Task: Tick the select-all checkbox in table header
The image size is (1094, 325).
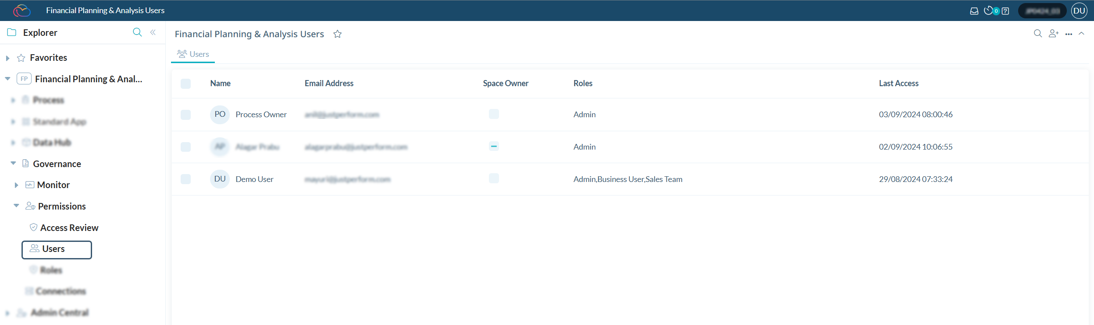Action: tap(186, 84)
